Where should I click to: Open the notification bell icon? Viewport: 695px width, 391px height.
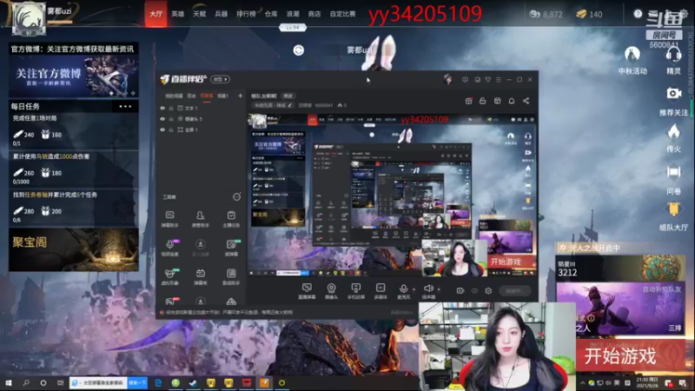[512, 101]
